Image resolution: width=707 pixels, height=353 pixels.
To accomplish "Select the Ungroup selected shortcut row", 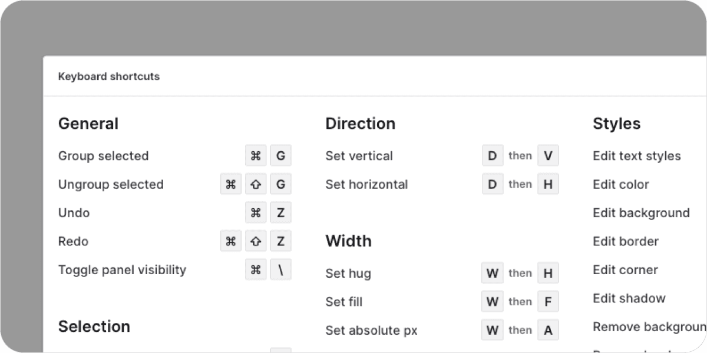I will pyautogui.click(x=111, y=184).
